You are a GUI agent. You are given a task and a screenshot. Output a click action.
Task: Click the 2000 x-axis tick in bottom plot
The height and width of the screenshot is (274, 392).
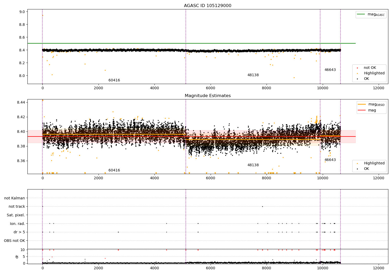(99, 268)
